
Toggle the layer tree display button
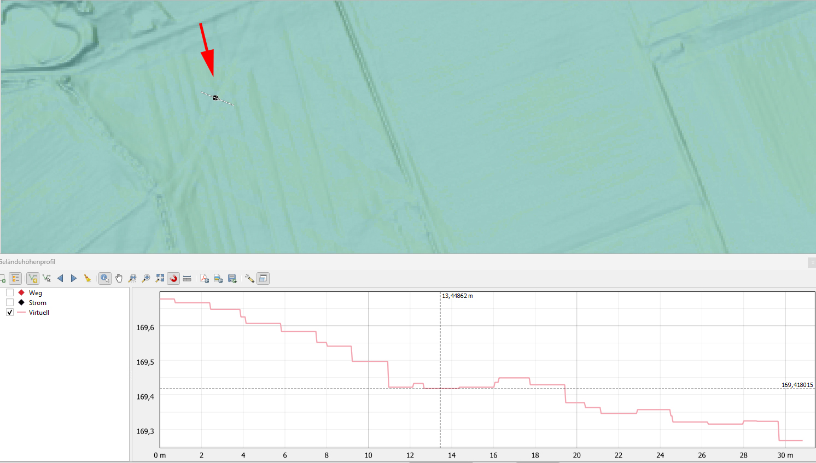(15, 278)
